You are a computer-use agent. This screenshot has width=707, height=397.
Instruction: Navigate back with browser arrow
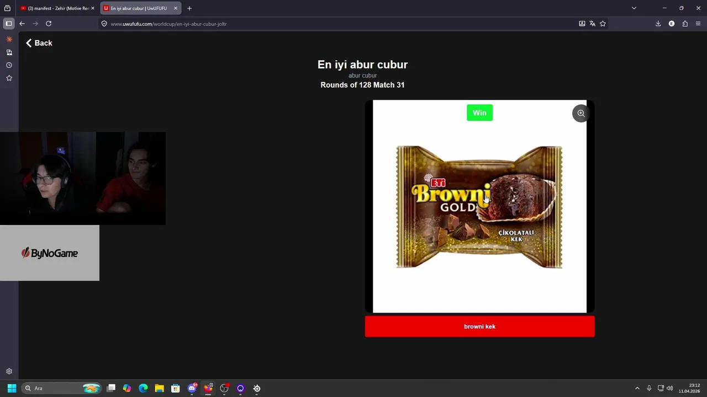pyautogui.click(x=22, y=24)
